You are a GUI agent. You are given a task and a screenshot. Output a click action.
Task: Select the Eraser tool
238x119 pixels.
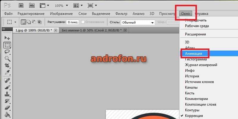7,108
